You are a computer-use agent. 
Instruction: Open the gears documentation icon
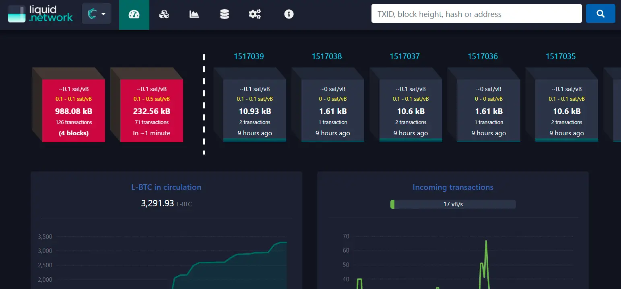[255, 14]
